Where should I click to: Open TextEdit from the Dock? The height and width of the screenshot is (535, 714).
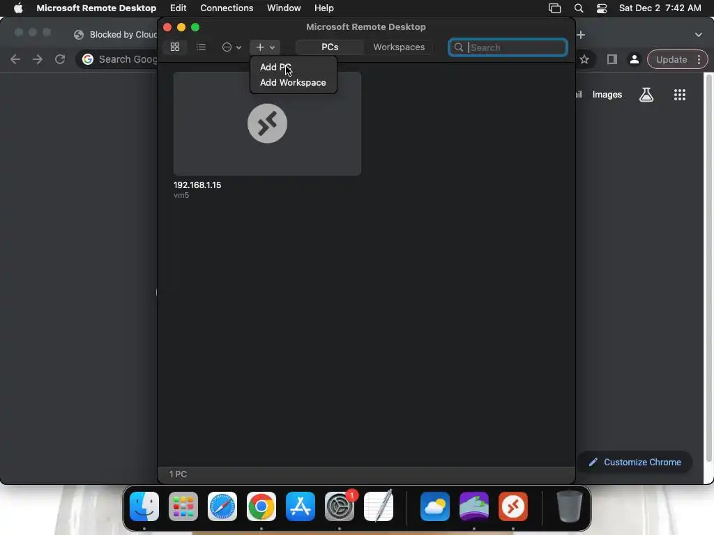pyautogui.click(x=379, y=506)
